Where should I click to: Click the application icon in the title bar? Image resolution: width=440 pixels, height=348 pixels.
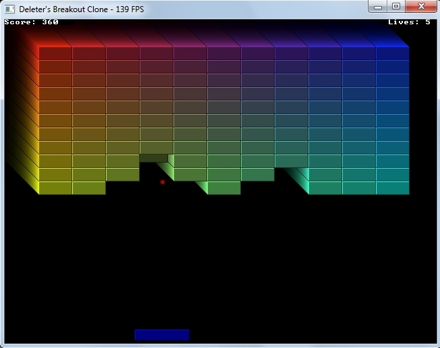click(9, 8)
